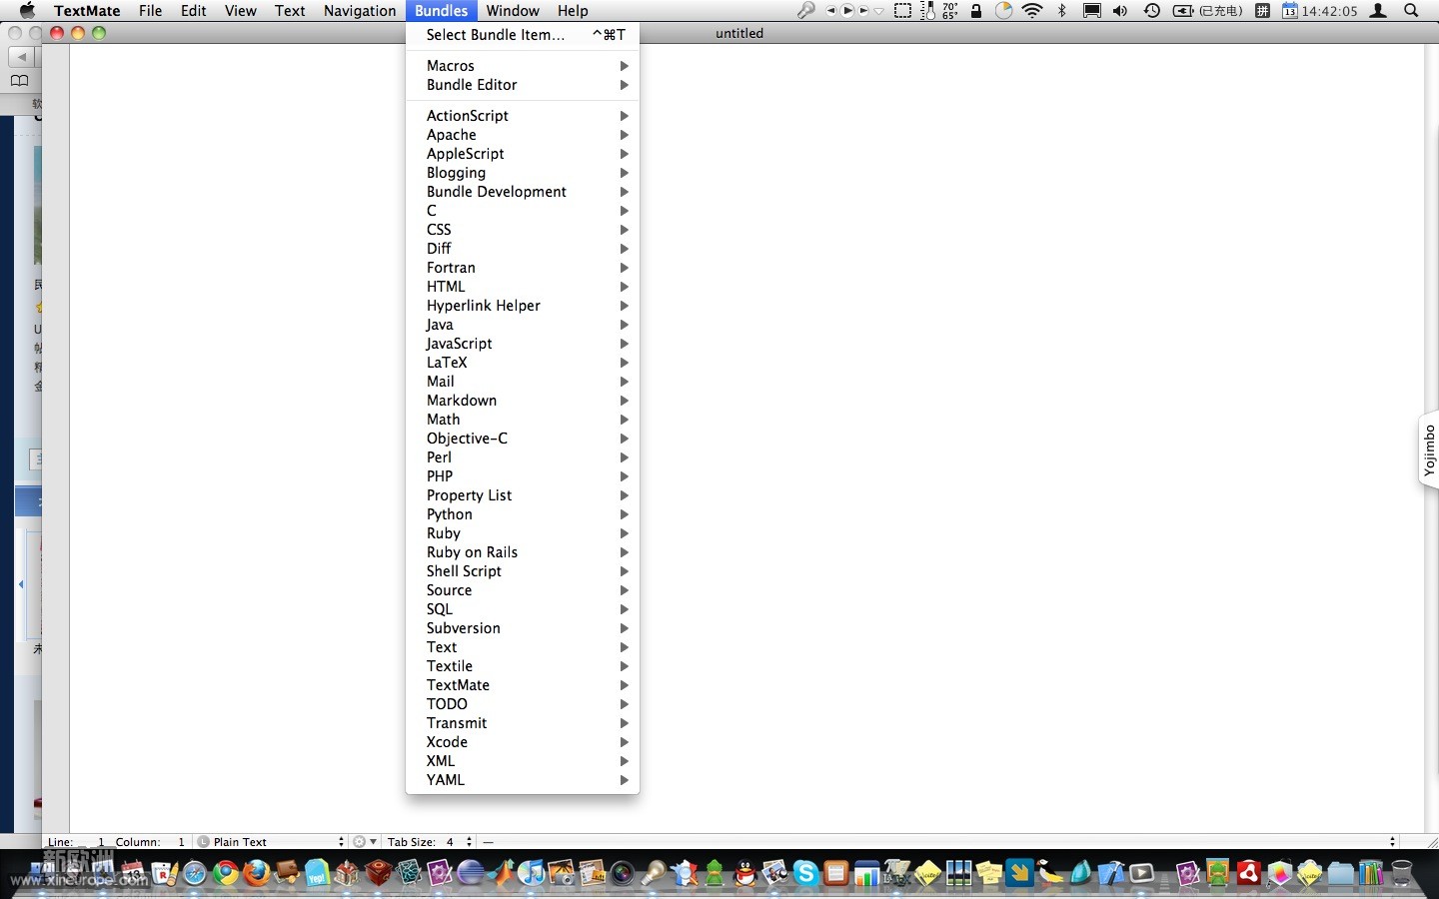This screenshot has height=899, width=1439.
Task: Expand the LaTeX bundle submenu
Action: point(523,363)
